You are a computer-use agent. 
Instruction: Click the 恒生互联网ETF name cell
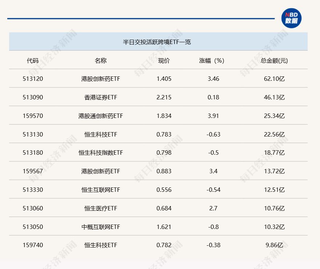pos(102,190)
